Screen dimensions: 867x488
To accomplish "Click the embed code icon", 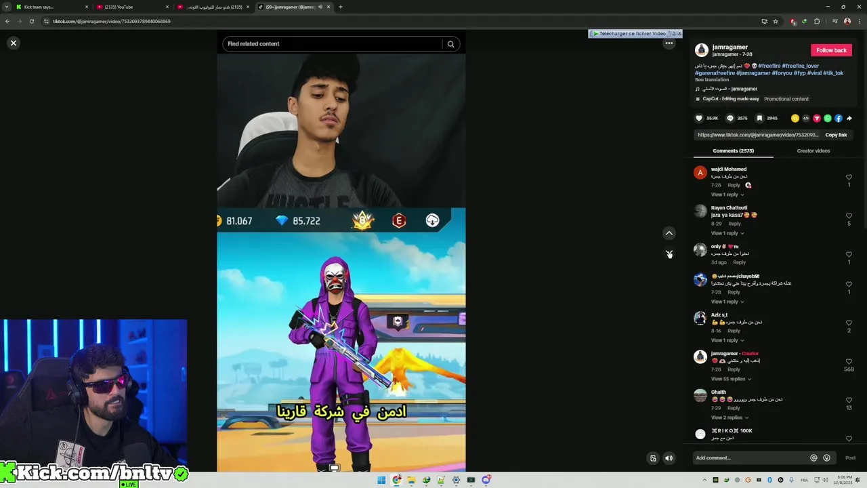I will (806, 118).
